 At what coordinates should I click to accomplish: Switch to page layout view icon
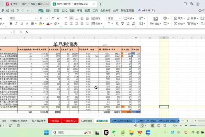coord(159,126)
